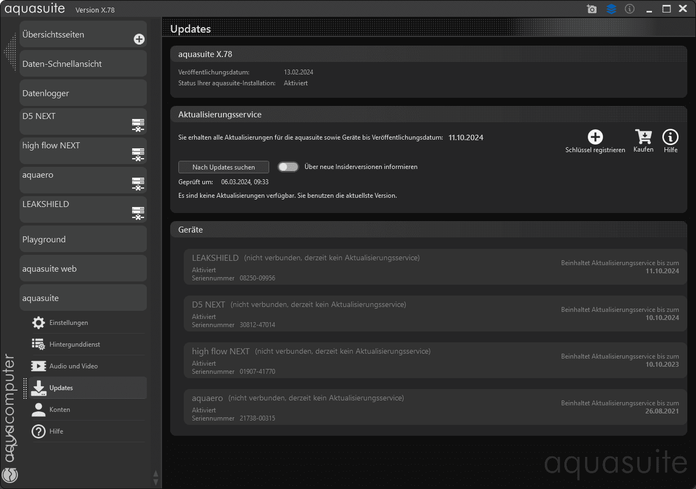Click the release date 13.02.2024
This screenshot has width=696, height=489.
point(299,72)
